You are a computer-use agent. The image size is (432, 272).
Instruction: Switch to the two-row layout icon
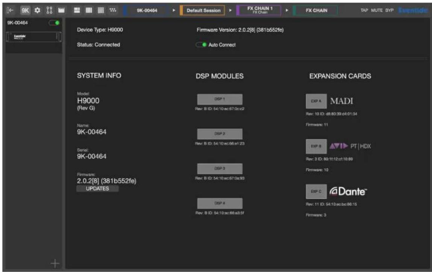pyautogui.click(x=77, y=11)
